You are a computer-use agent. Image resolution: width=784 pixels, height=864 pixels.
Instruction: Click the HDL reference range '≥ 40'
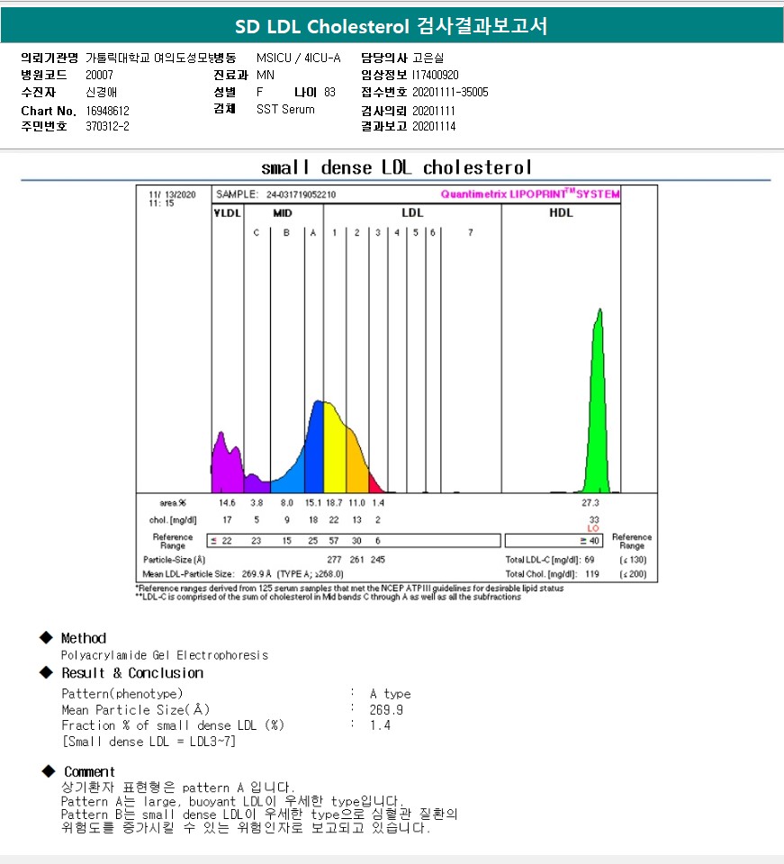590,541
